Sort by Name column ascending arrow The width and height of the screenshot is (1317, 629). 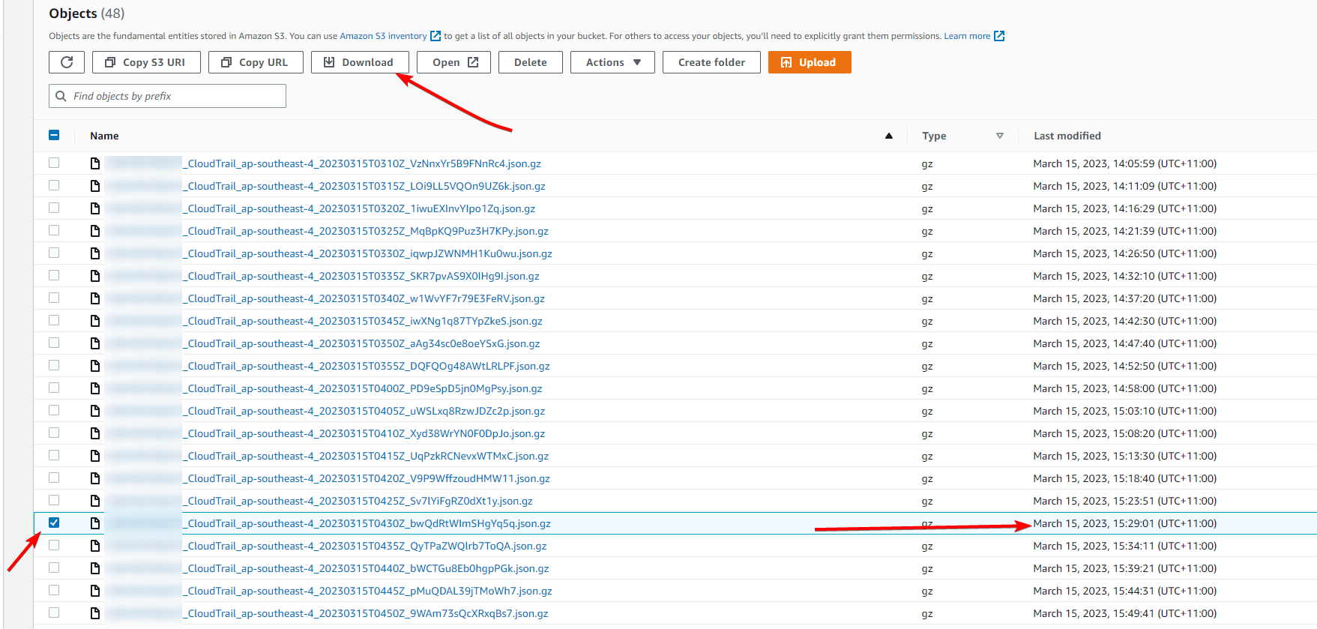(x=889, y=136)
